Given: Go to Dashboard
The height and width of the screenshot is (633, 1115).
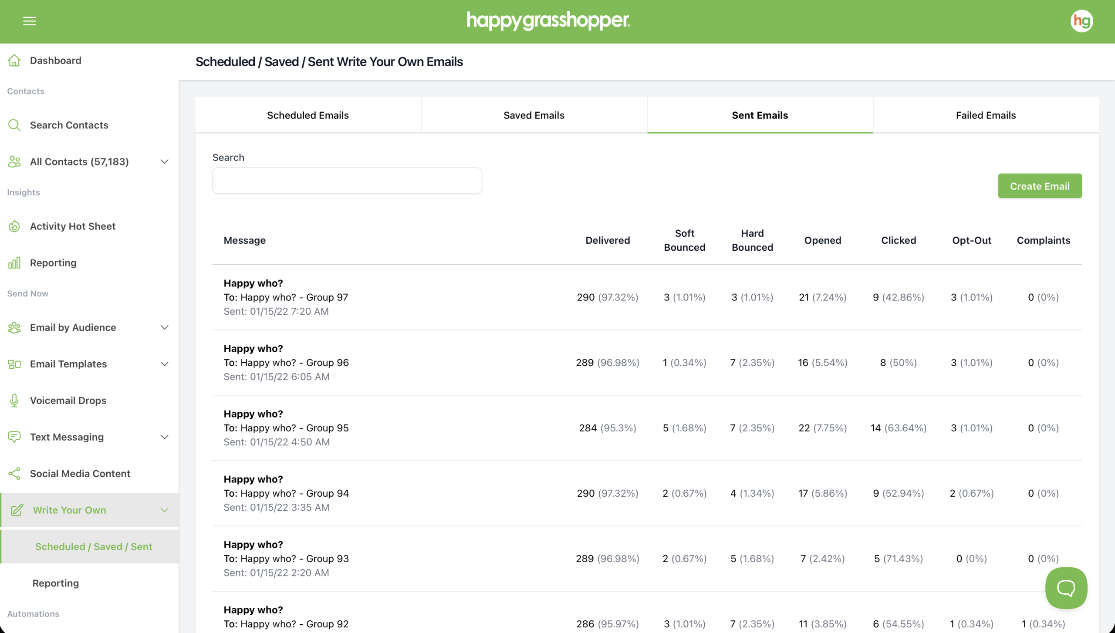Looking at the screenshot, I should [56, 61].
